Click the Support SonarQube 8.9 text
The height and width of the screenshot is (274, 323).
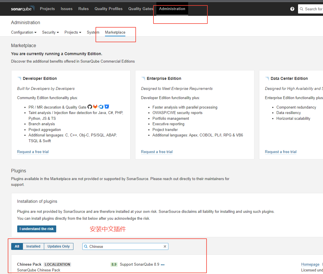coord(139,264)
